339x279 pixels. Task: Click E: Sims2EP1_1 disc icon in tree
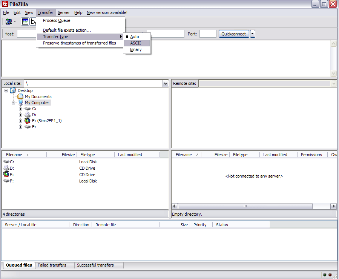[28, 121]
